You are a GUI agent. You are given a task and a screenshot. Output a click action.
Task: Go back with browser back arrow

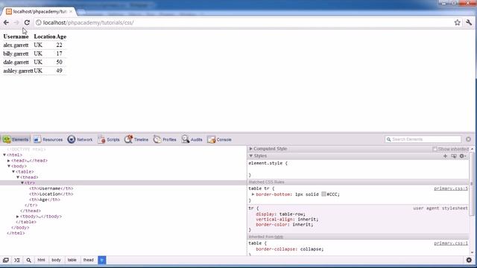(x=6, y=22)
